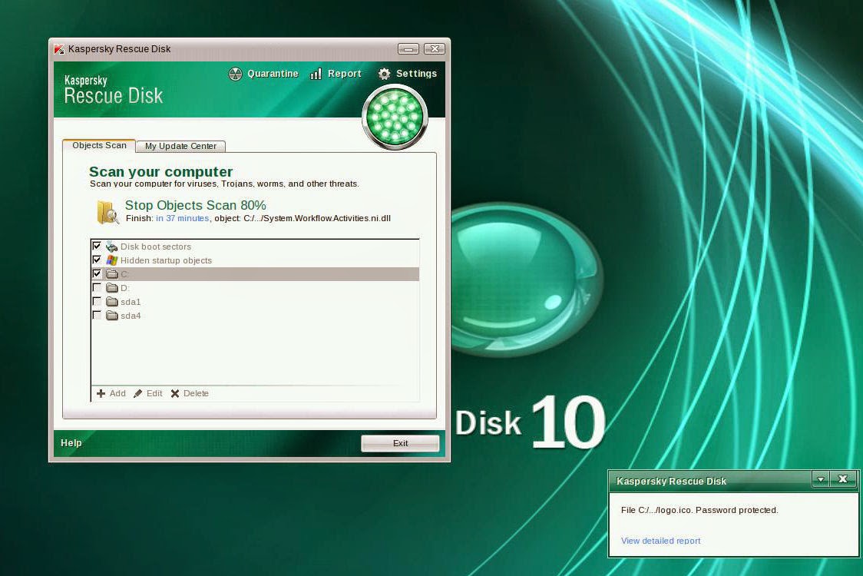Click Stop Objects Scan 80%
The width and height of the screenshot is (863, 576).
point(195,205)
